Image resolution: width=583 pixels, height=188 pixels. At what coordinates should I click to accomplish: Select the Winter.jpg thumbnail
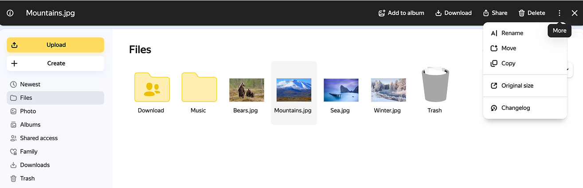pos(388,90)
